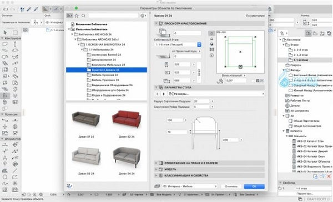Click Undo arrow in the top toolbar
This screenshot has width=333, height=202.
point(6,9)
